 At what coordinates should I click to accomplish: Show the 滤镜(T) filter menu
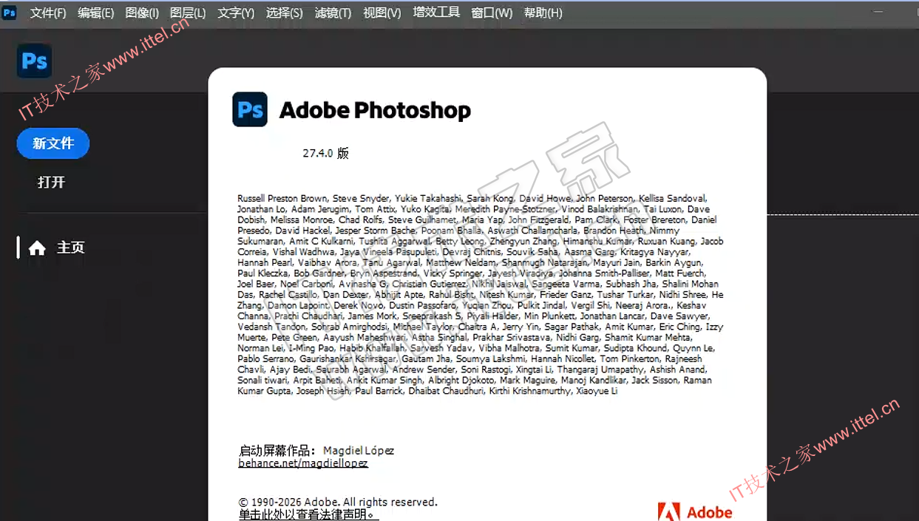pos(333,13)
